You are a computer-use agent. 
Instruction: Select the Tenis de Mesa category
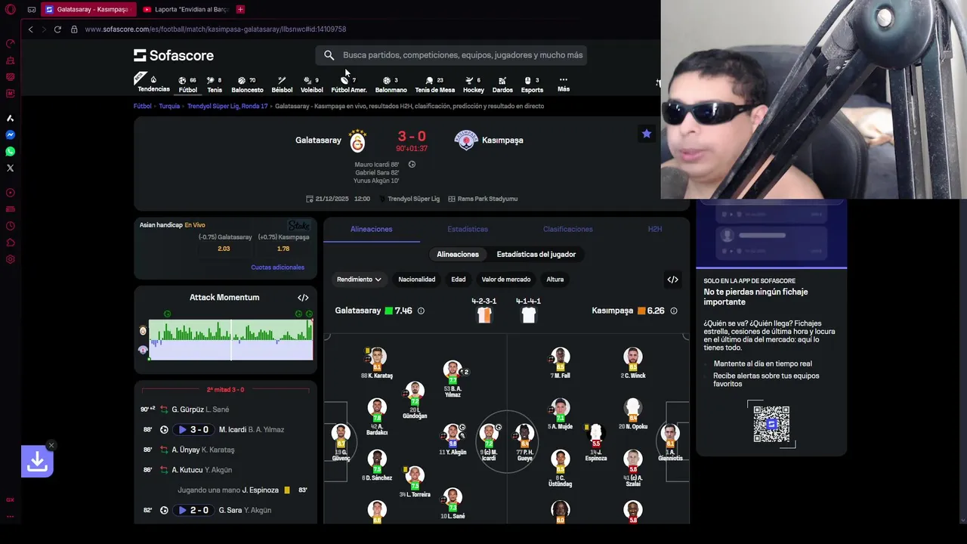click(x=434, y=84)
